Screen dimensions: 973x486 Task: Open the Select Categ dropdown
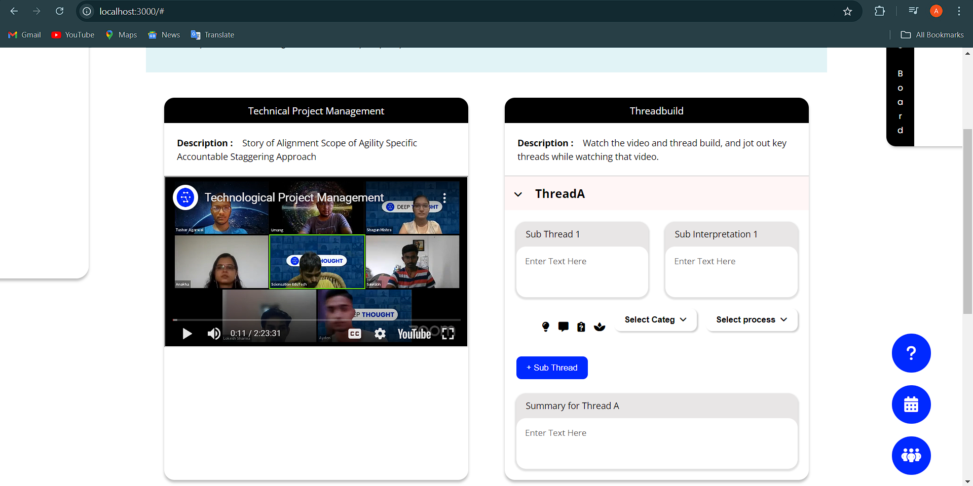coord(656,319)
